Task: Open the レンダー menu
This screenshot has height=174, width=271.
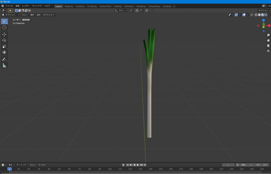Action: pos(26,6)
